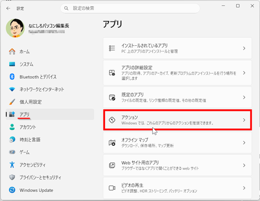Expand 既定のアプリ chevron arrow

point(244,97)
